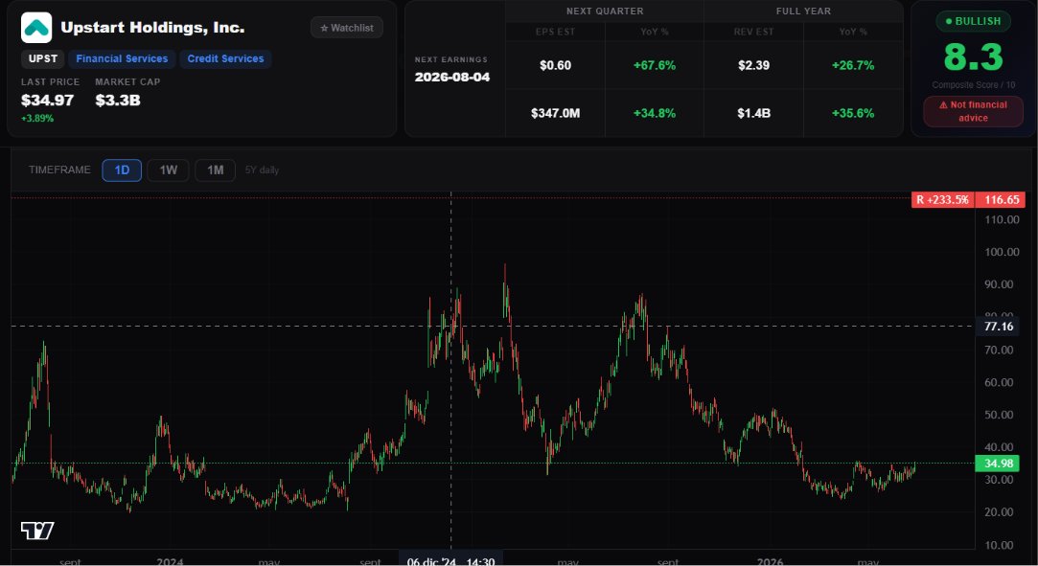Click the $34.97 last price value
Image resolution: width=1038 pixels, height=566 pixels.
coord(48,101)
